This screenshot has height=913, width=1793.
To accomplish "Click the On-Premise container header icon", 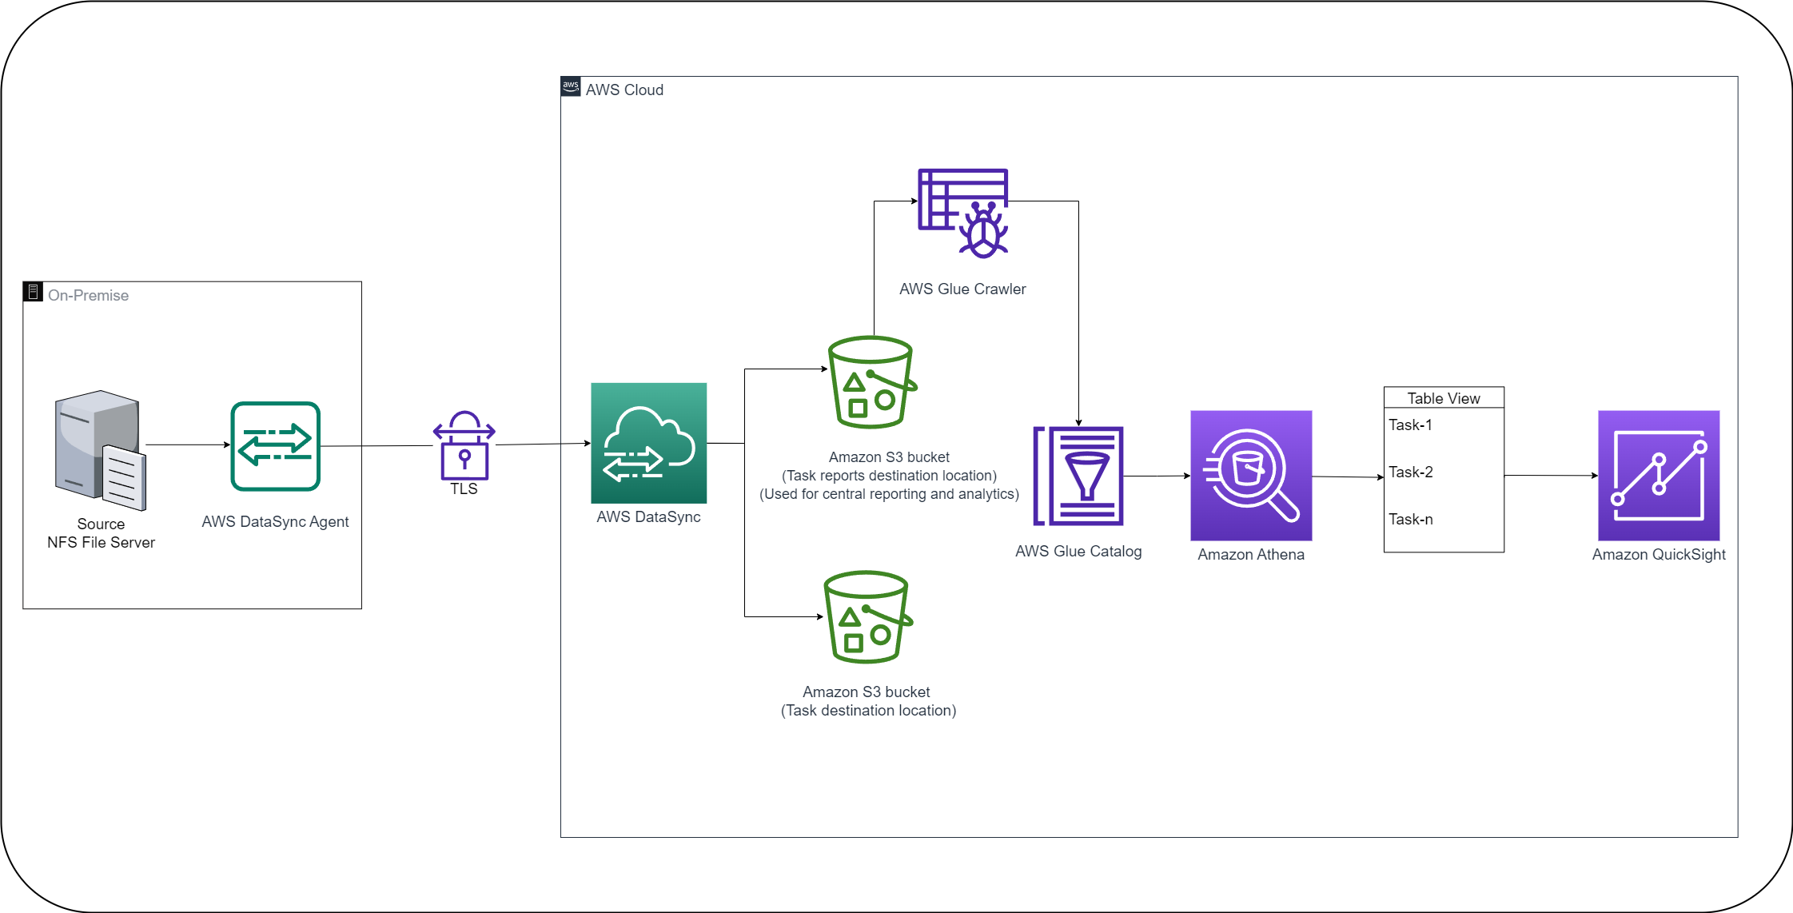I will (x=32, y=292).
